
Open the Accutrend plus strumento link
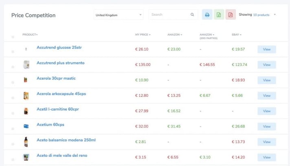point(60,63)
